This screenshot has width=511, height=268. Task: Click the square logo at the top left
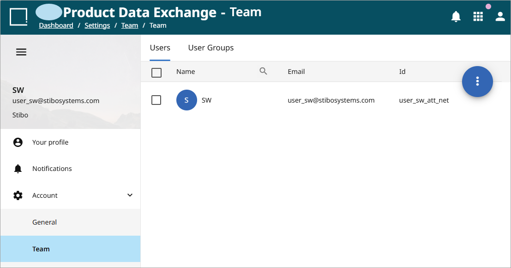(18, 17)
